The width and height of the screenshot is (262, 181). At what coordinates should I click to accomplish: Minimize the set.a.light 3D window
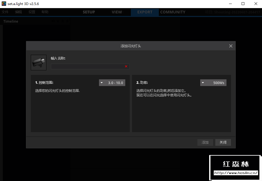click(230, 4)
